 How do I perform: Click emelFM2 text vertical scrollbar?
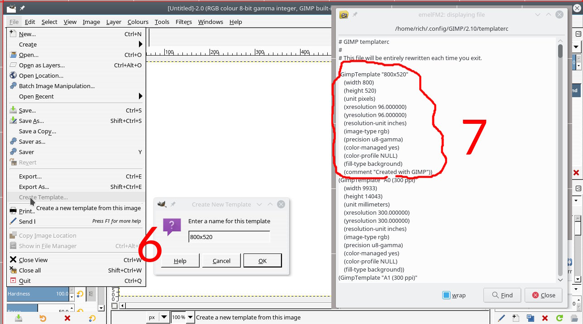pos(560,159)
